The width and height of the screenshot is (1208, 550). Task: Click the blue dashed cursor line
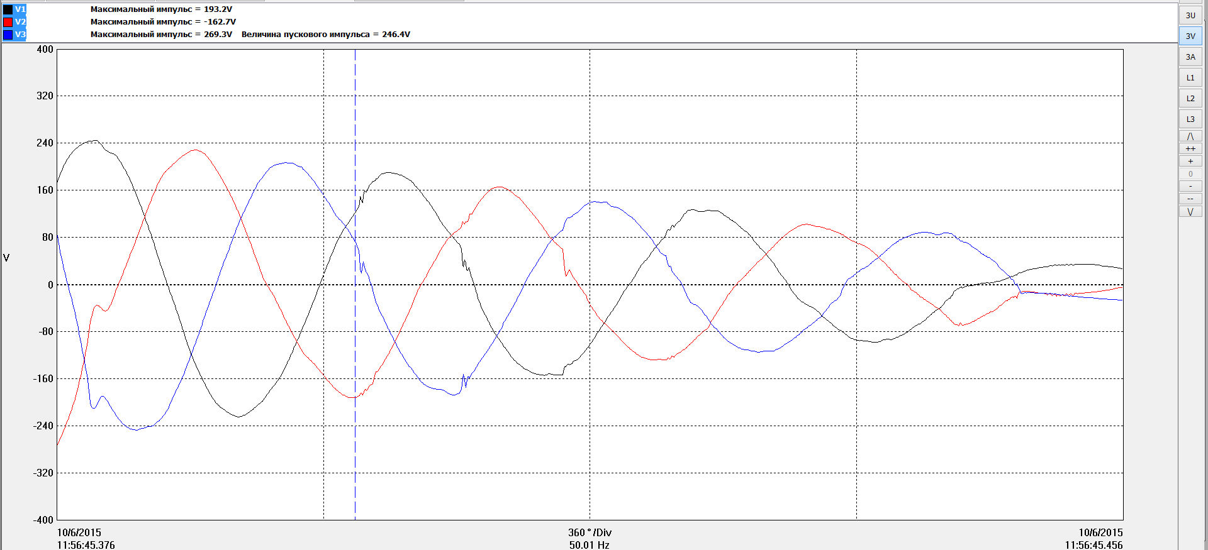pos(355,284)
